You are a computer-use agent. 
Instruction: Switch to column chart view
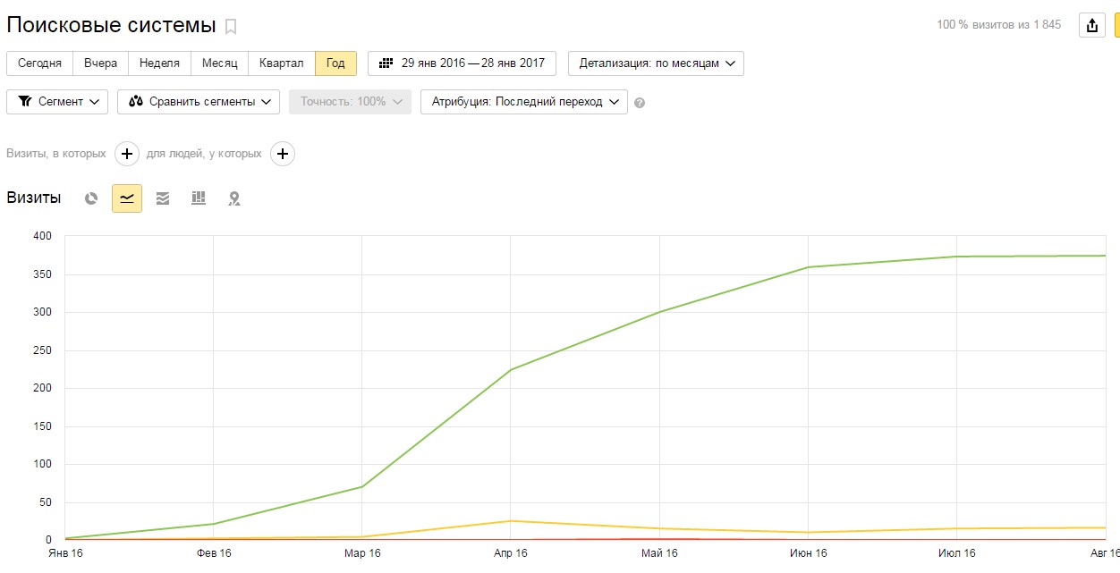point(199,198)
